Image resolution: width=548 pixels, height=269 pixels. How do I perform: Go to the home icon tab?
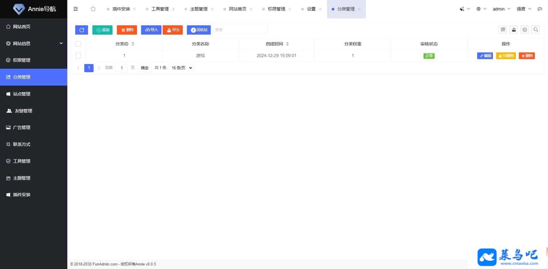(93, 9)
